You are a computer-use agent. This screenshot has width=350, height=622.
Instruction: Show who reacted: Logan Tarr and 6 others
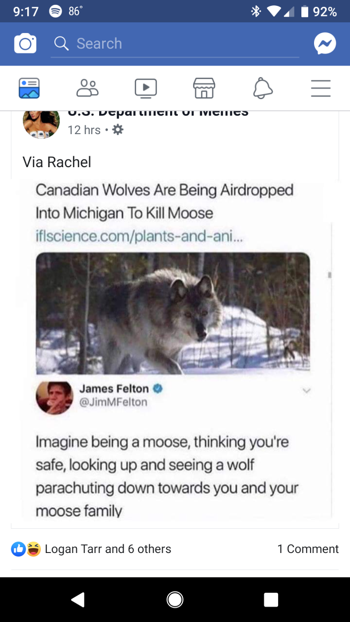tap(108, 549)
